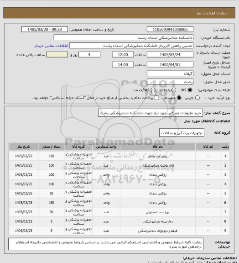Click the شماره نیاز number field
Image resolution: width=239 pixels, height=263 pixels.
170,30
